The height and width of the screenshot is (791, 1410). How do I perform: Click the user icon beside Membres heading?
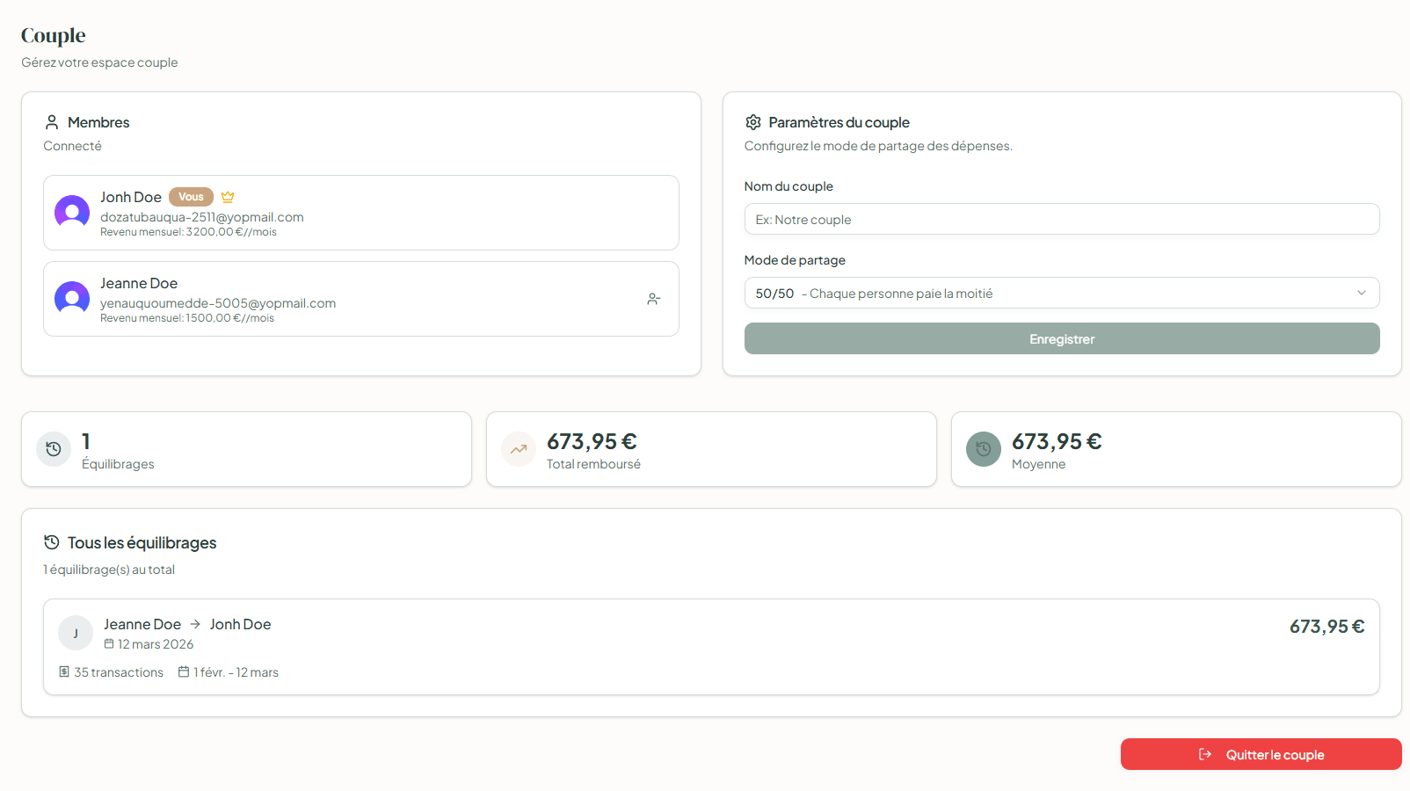pyautogui.click(x=52, y=122)
